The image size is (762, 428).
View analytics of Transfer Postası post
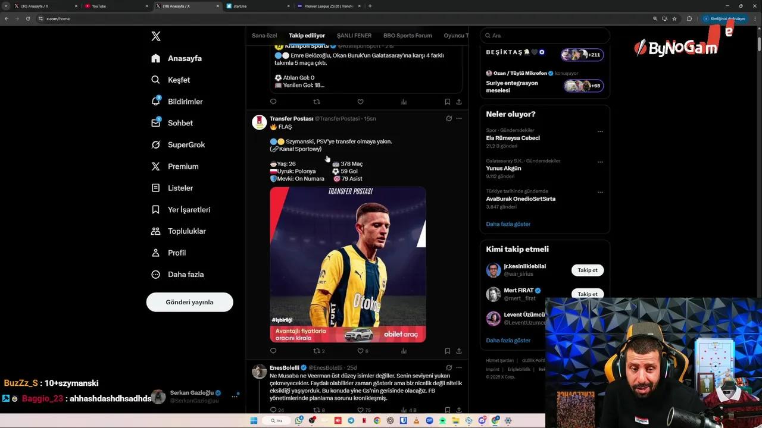pos(404,351)
